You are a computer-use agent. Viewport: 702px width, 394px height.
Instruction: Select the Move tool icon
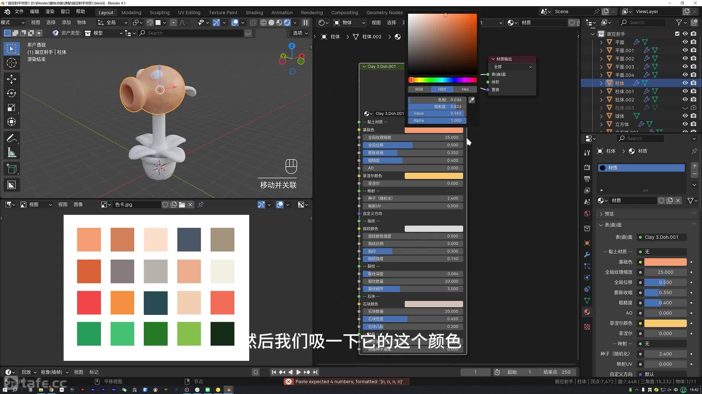click(12, 78)
